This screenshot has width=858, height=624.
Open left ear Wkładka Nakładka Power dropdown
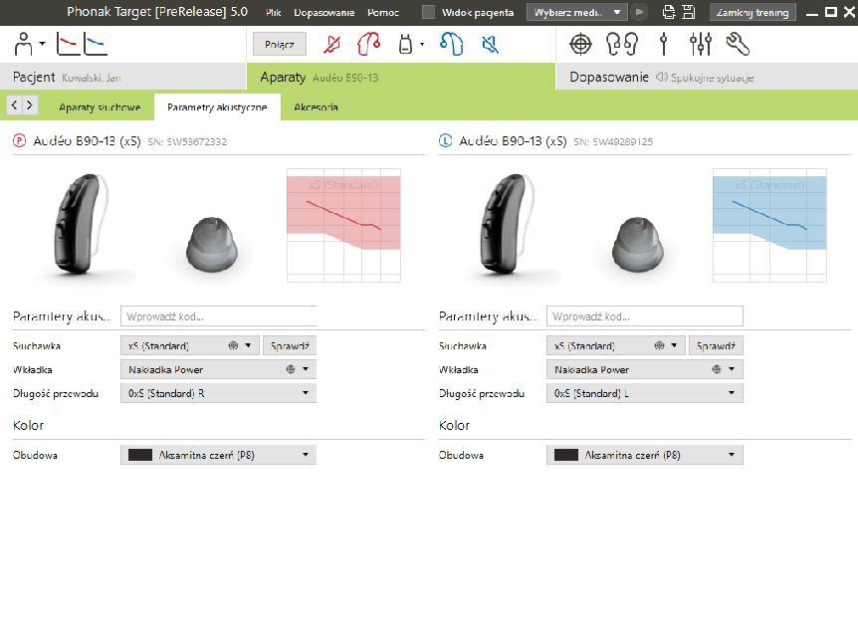645,369
